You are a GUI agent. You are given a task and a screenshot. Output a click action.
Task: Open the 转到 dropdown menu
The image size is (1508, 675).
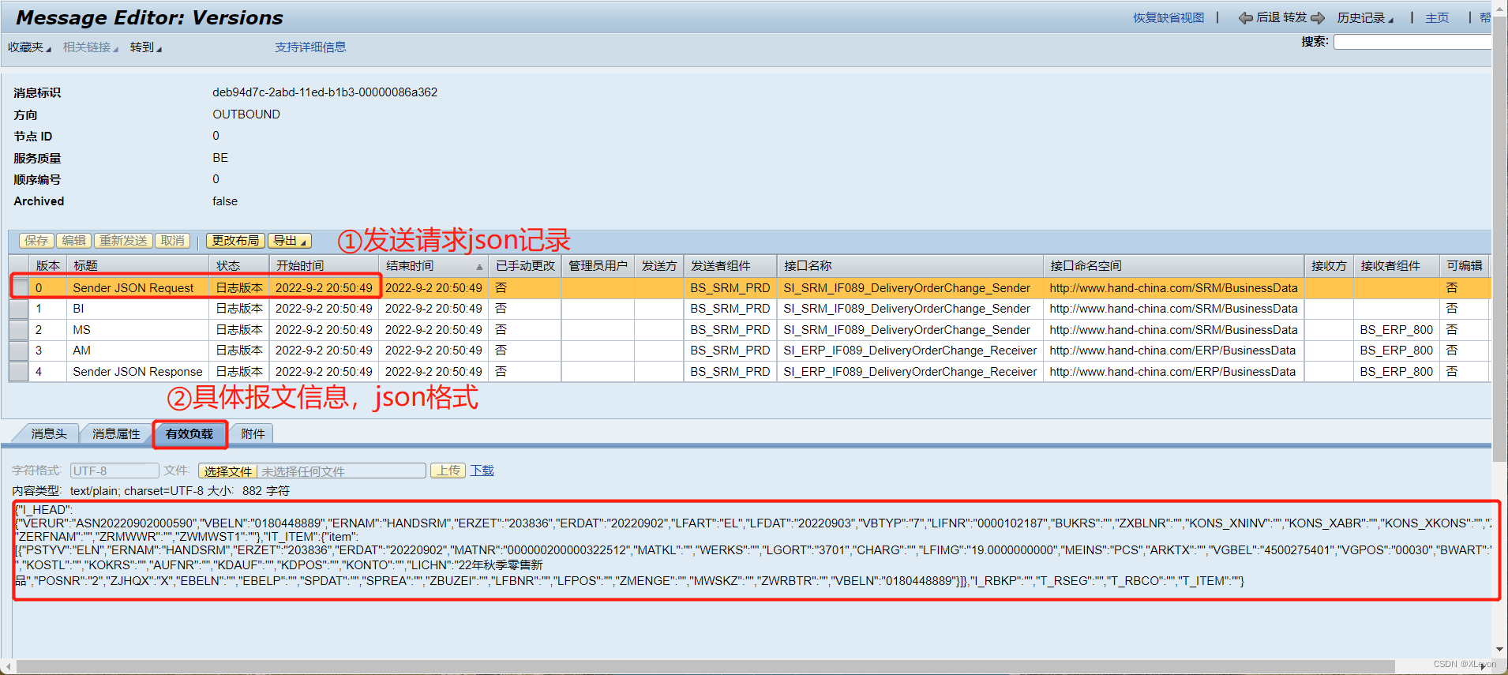[x=145, y=47]
